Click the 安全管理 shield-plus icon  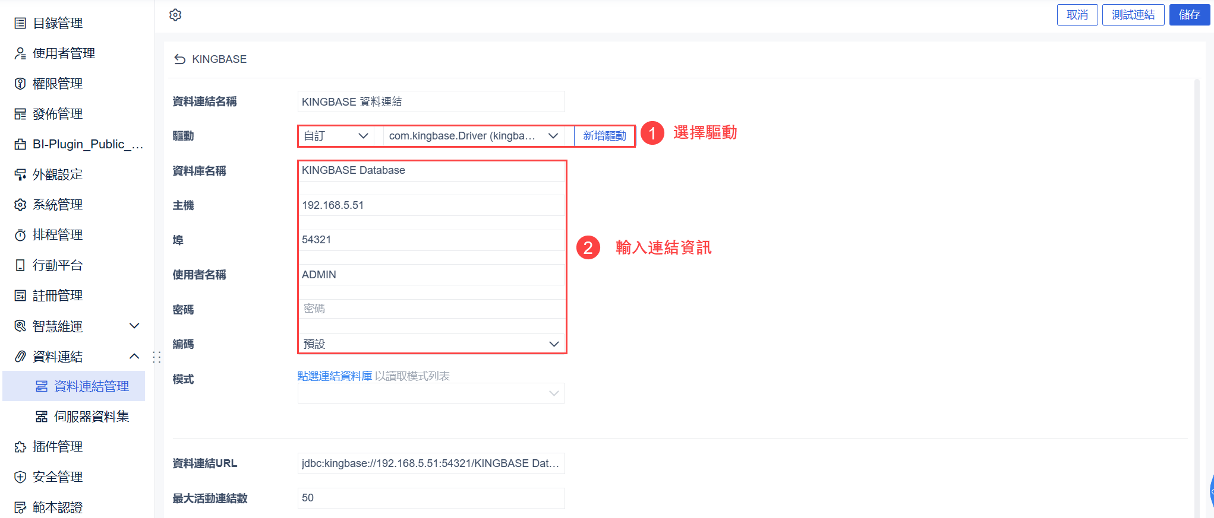[x=20, y=477]
